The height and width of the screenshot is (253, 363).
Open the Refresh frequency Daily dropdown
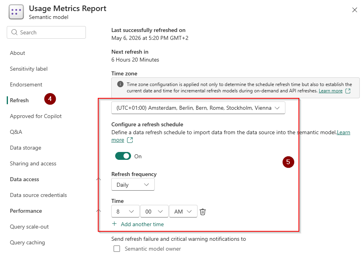[133, 184]
